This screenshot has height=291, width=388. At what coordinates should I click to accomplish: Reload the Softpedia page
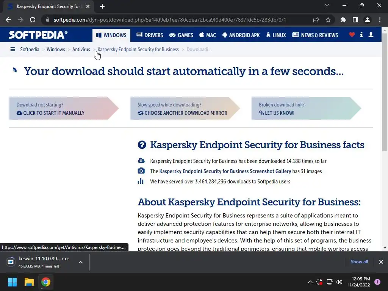pos(33,20)
